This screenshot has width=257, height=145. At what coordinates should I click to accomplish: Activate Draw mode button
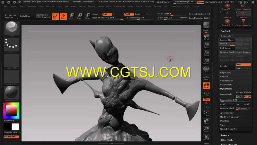pyautogui.click(x=63, y=16)
